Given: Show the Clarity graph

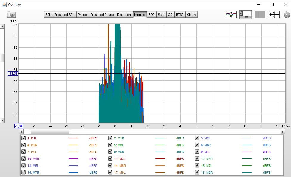Looking at the screenshot, I should pos(191,15).
